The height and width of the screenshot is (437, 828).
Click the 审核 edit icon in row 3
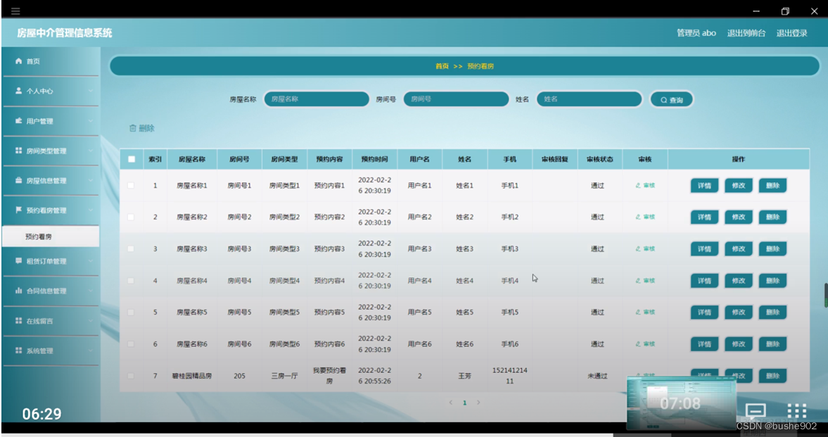639,249
